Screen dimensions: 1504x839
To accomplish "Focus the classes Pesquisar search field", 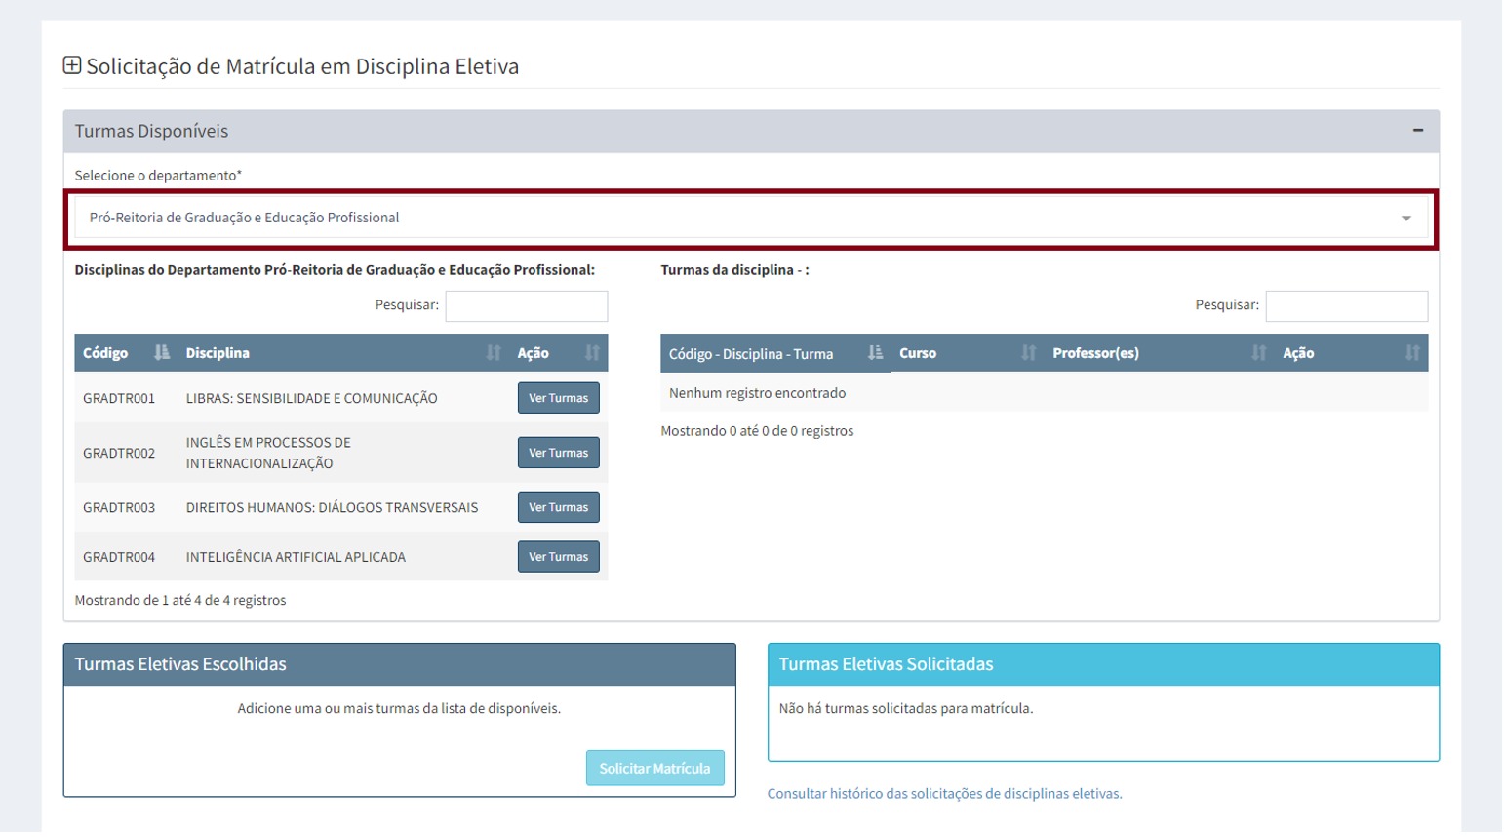I will (x=1346, y=306).
